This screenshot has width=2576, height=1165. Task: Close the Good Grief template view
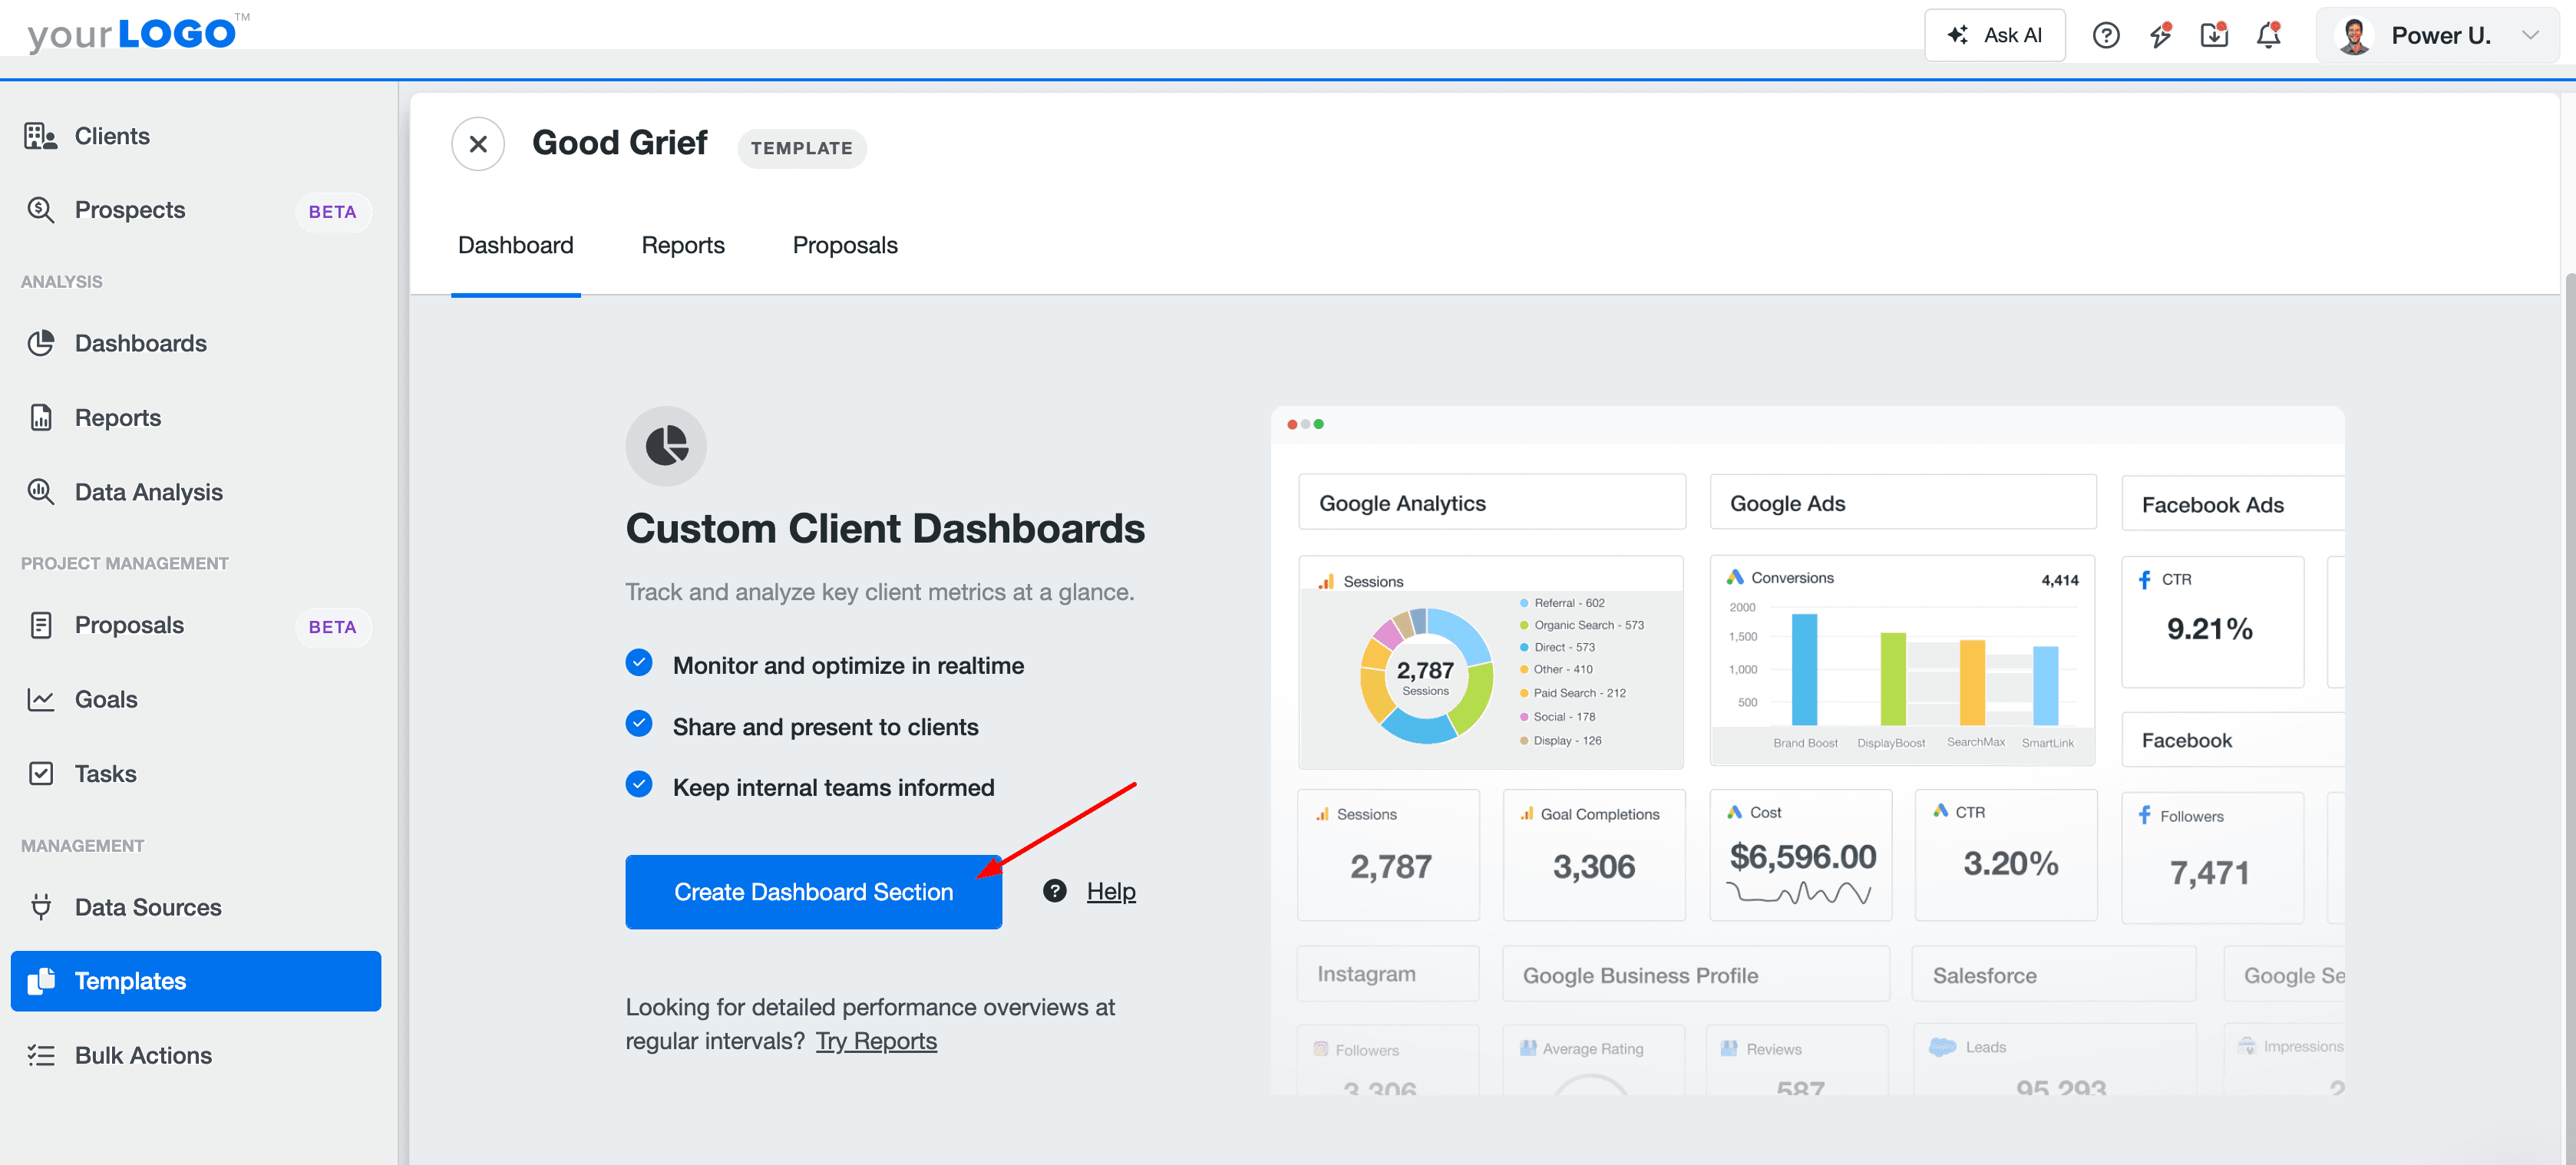(x=477, y=144)
